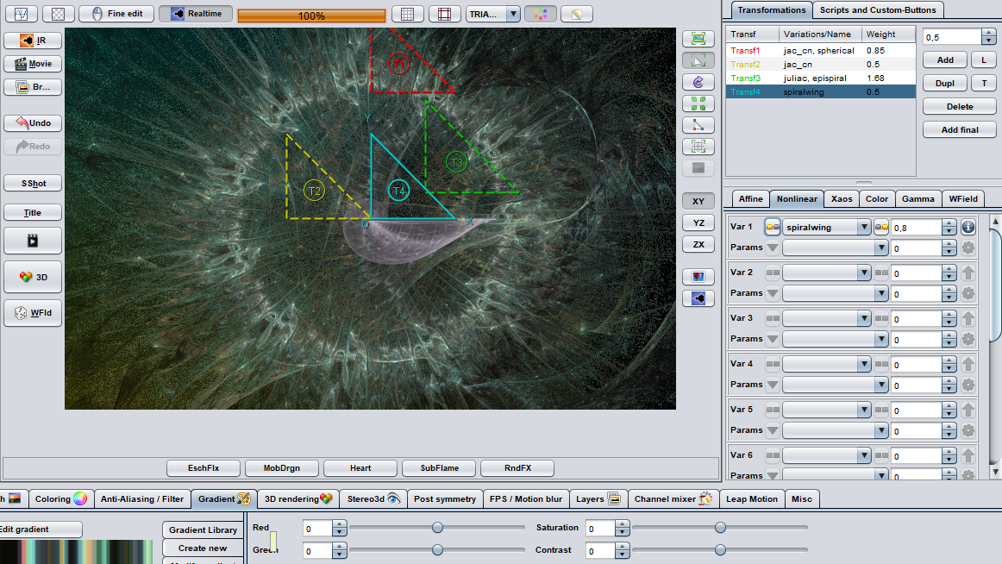The height and width of the screenshot is (564, 1002).
Task: Toggle the Realtime preview button
Action: tap(196, 14)
